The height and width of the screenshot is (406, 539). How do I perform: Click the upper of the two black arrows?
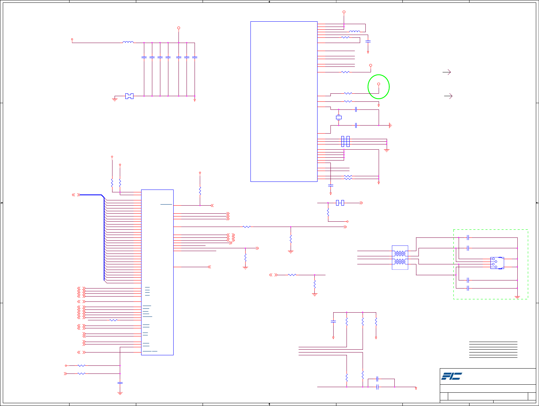tap(447, 72)
